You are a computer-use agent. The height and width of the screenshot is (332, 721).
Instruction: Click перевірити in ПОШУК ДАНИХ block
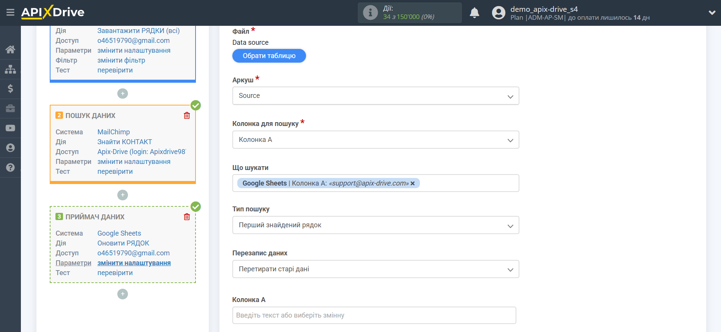115,172
